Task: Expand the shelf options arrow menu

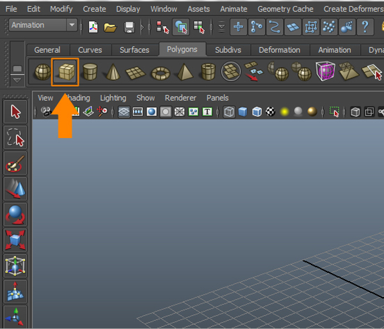Action: (17, 80)
